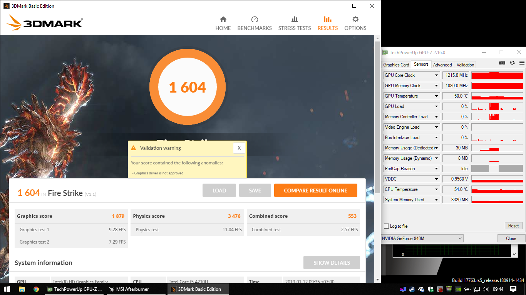Open the BENCHMARKS section
The width and height of the screenshot is (526, 295).
tap(255, 23)
